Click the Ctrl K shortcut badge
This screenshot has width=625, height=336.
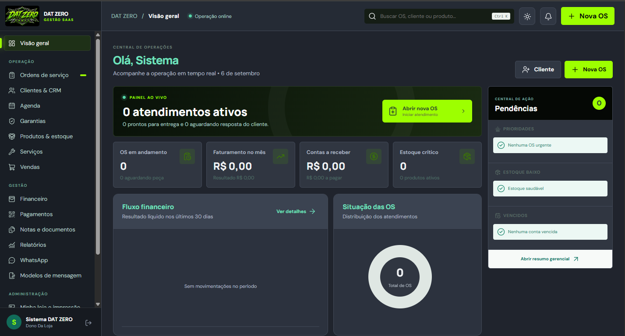pos(501,16)
